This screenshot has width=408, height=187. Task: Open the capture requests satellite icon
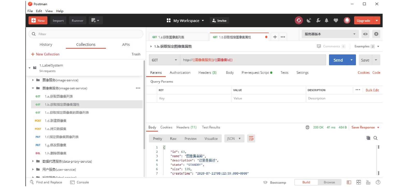309,20
